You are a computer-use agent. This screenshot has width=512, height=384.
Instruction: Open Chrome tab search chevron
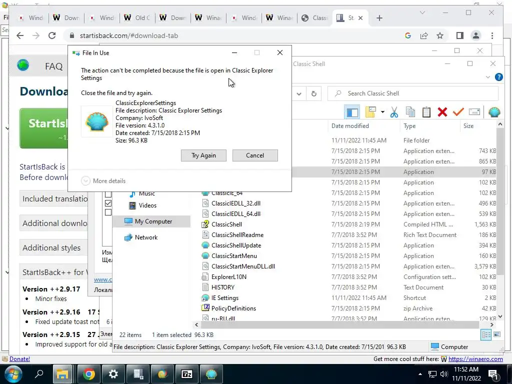point(422,12)
